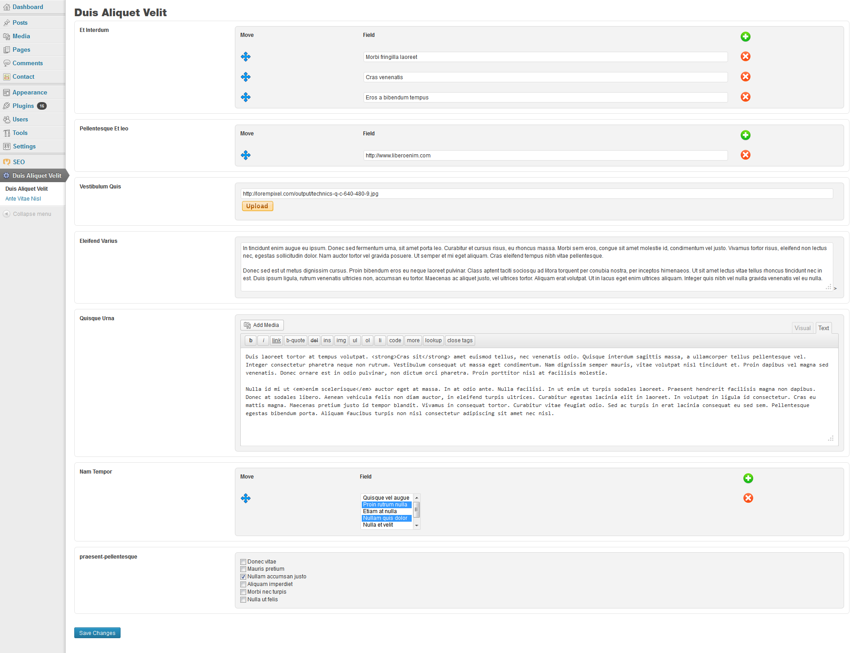Choose Nulla et velit option
Image resolution: width=854 pixels, height=653 pixels.
[387, 525]
